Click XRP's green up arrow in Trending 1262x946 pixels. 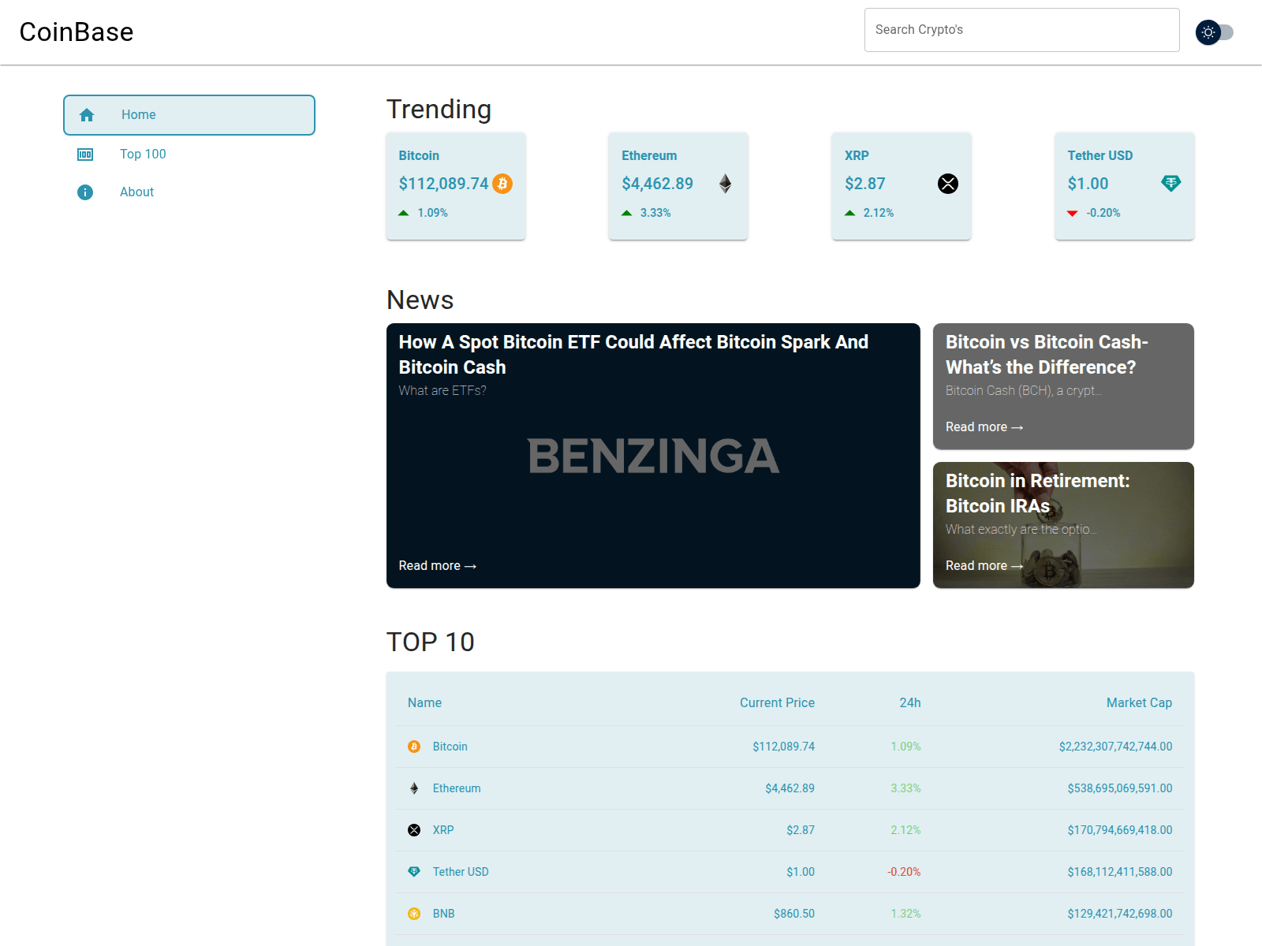(850, 213)
